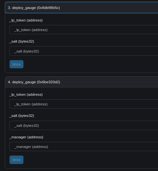Focus the _manager (address) input field
This screenshot has height=171, width=158.
tap(84, 147)
